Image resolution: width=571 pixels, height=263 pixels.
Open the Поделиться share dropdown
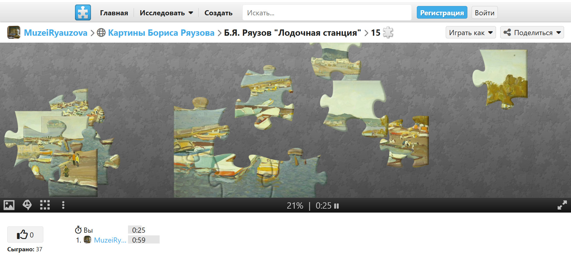pos(532,33)
